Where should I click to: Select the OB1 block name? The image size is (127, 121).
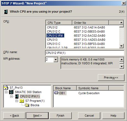coord(62,93)
